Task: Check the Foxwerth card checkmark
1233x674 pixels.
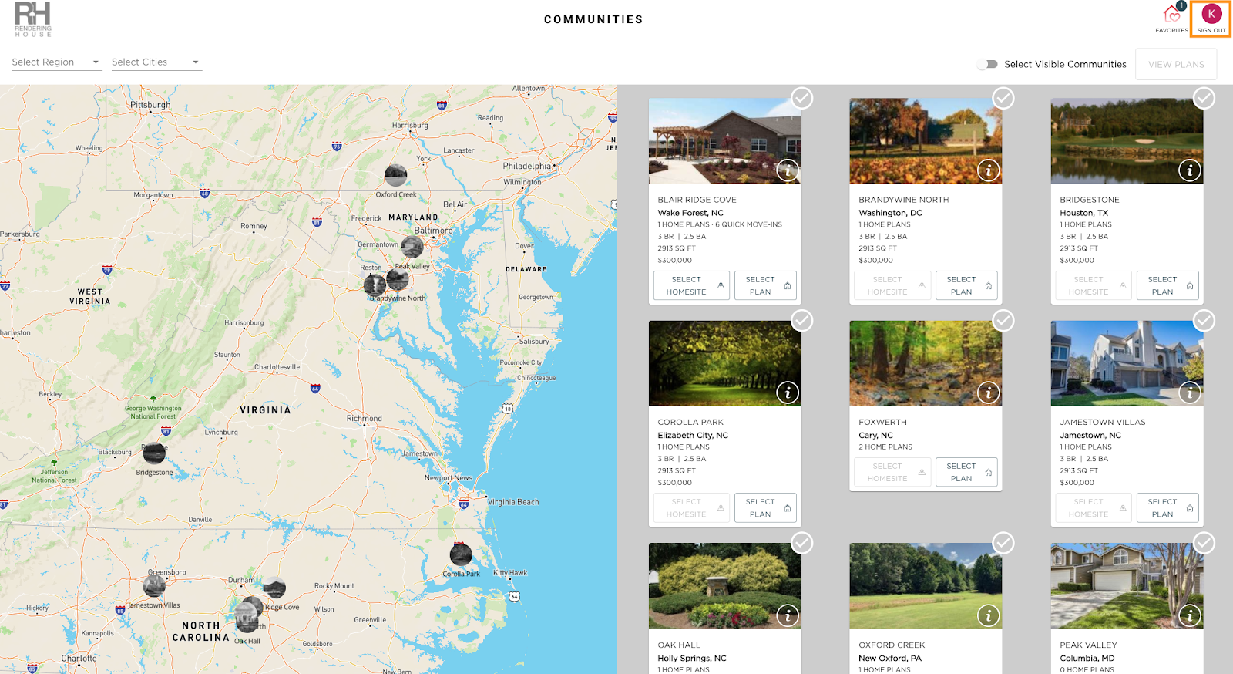Action: pos(1003,320)
